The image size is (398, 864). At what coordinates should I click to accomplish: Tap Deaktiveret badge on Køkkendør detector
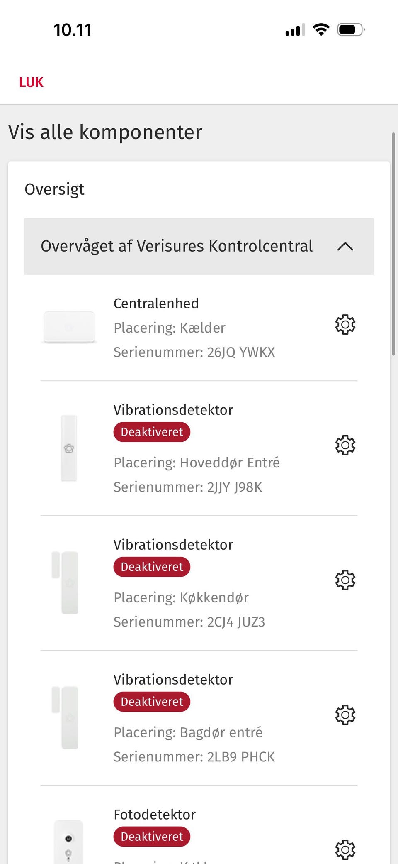pos(152,567)
